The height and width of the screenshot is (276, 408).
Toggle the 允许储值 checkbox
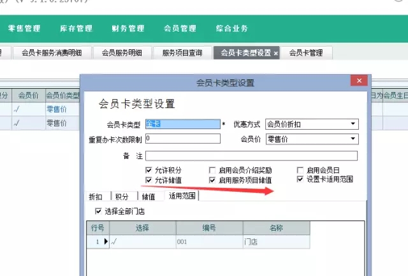(x=149, y=180)
